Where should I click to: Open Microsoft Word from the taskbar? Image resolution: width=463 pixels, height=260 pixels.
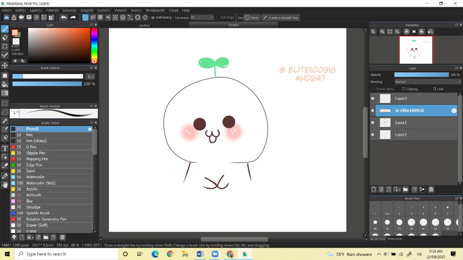200,254
